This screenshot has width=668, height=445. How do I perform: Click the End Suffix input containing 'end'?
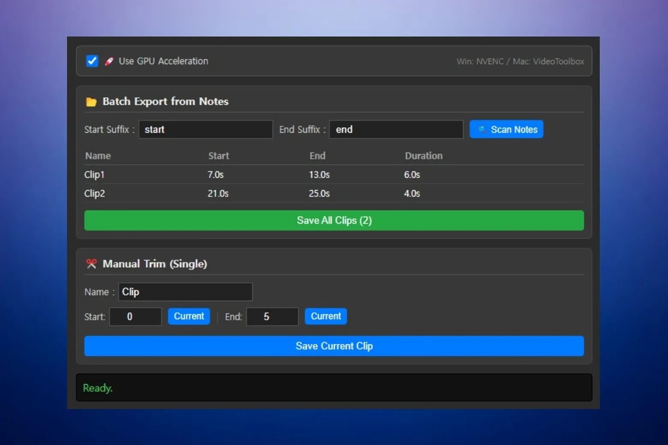[x=396, y=129]
